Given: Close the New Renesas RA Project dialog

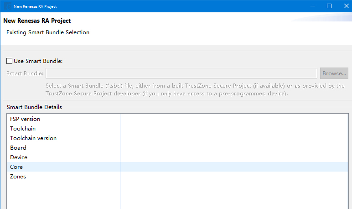Looking at the screenshot, I should (x=345, y=6).
